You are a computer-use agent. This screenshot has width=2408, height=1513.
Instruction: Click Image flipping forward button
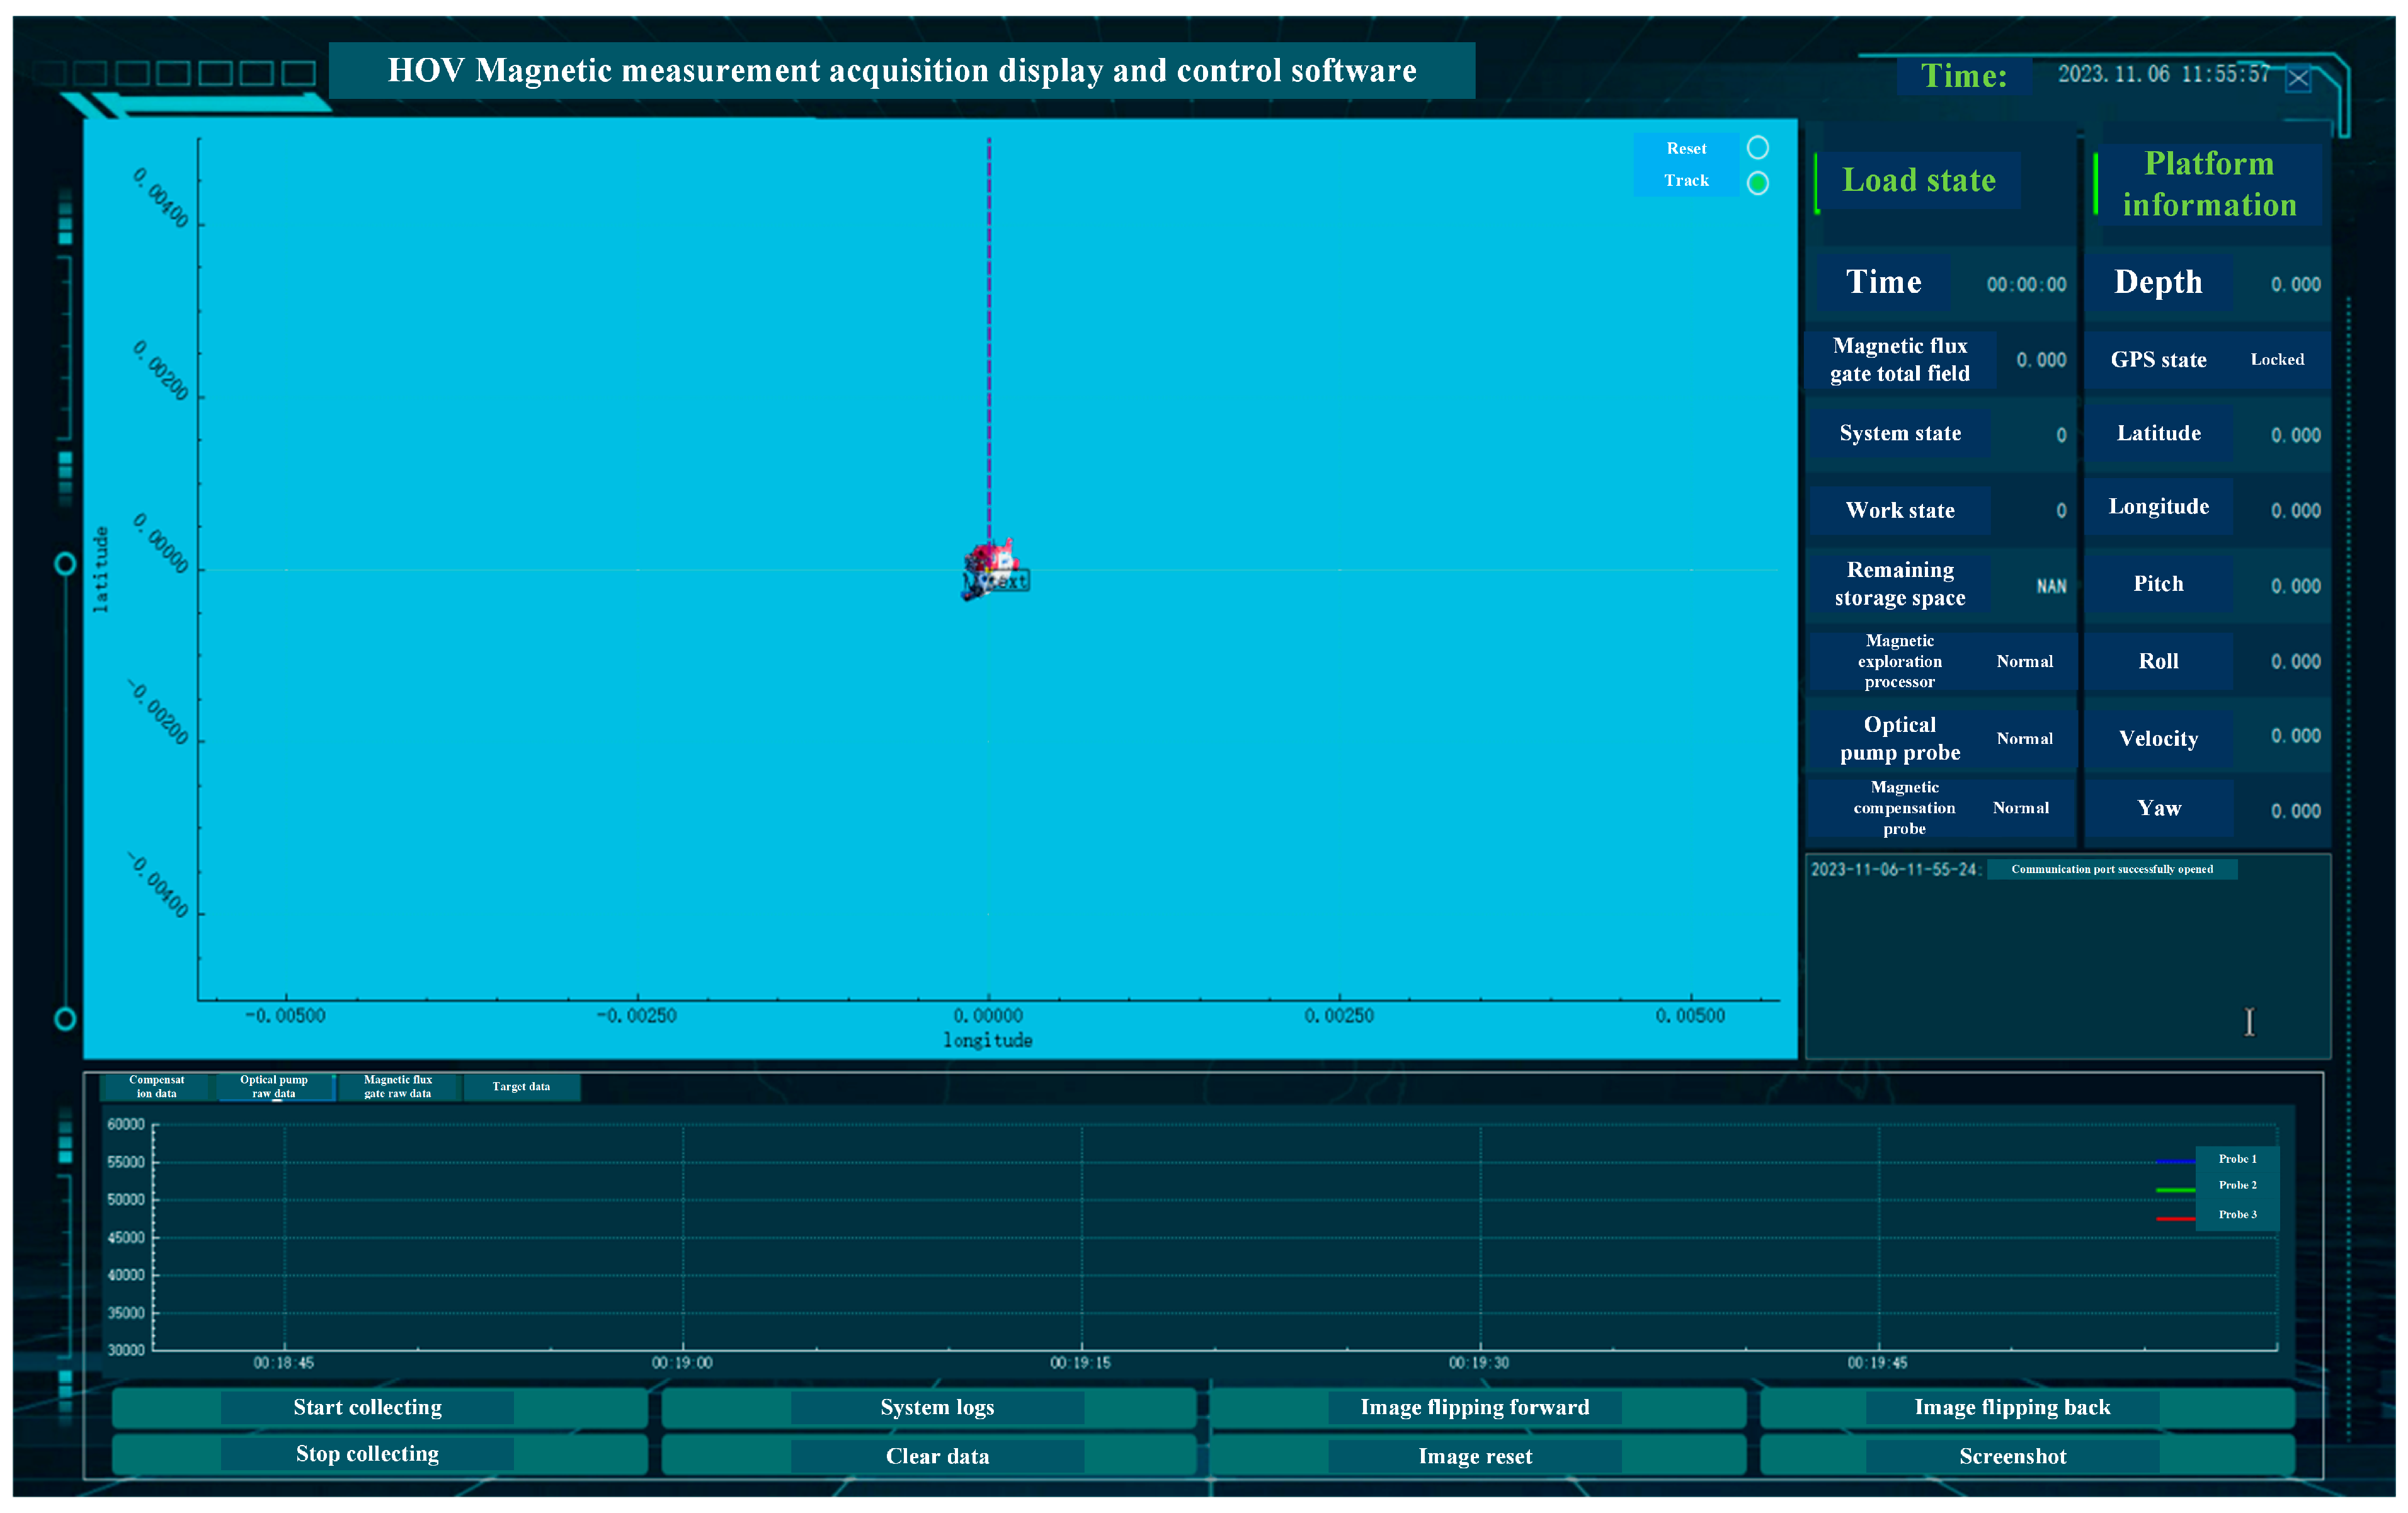pyautogui.click(x=1474, y=1407)
